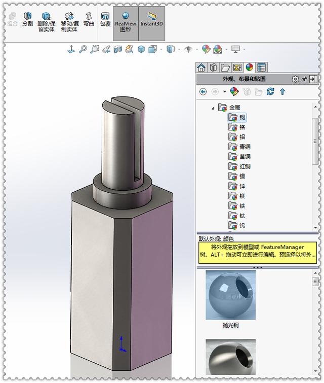Screen dimensions: 324x383
Task: Open the SOLIDWORKS Resources home tab
Action: point(201,67)
